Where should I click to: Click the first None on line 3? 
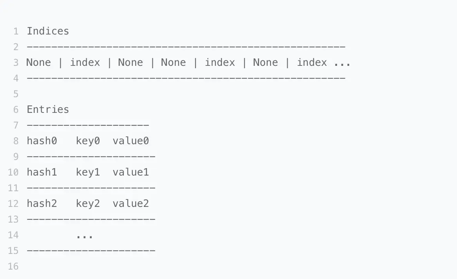point(38,63)
